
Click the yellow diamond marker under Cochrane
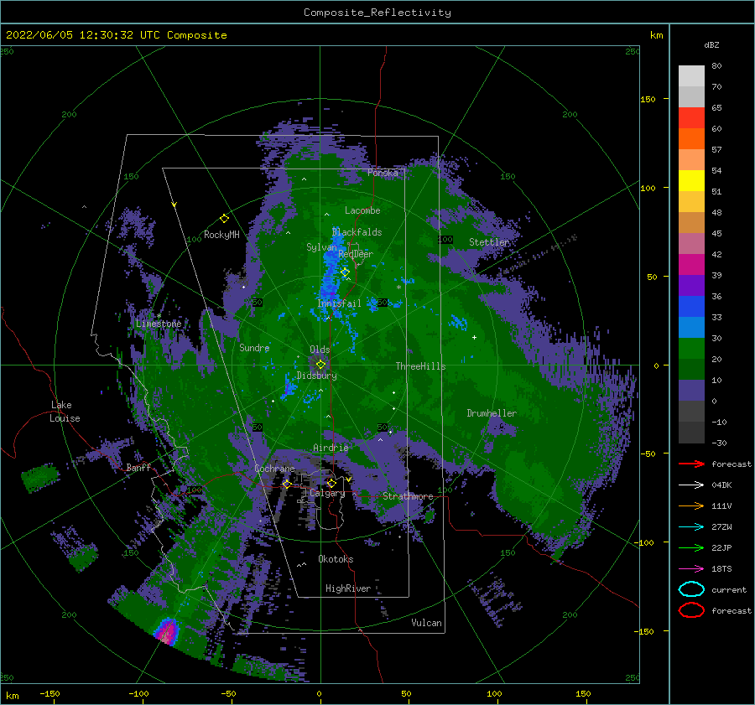pyautogui.click(x=287, y=484)
